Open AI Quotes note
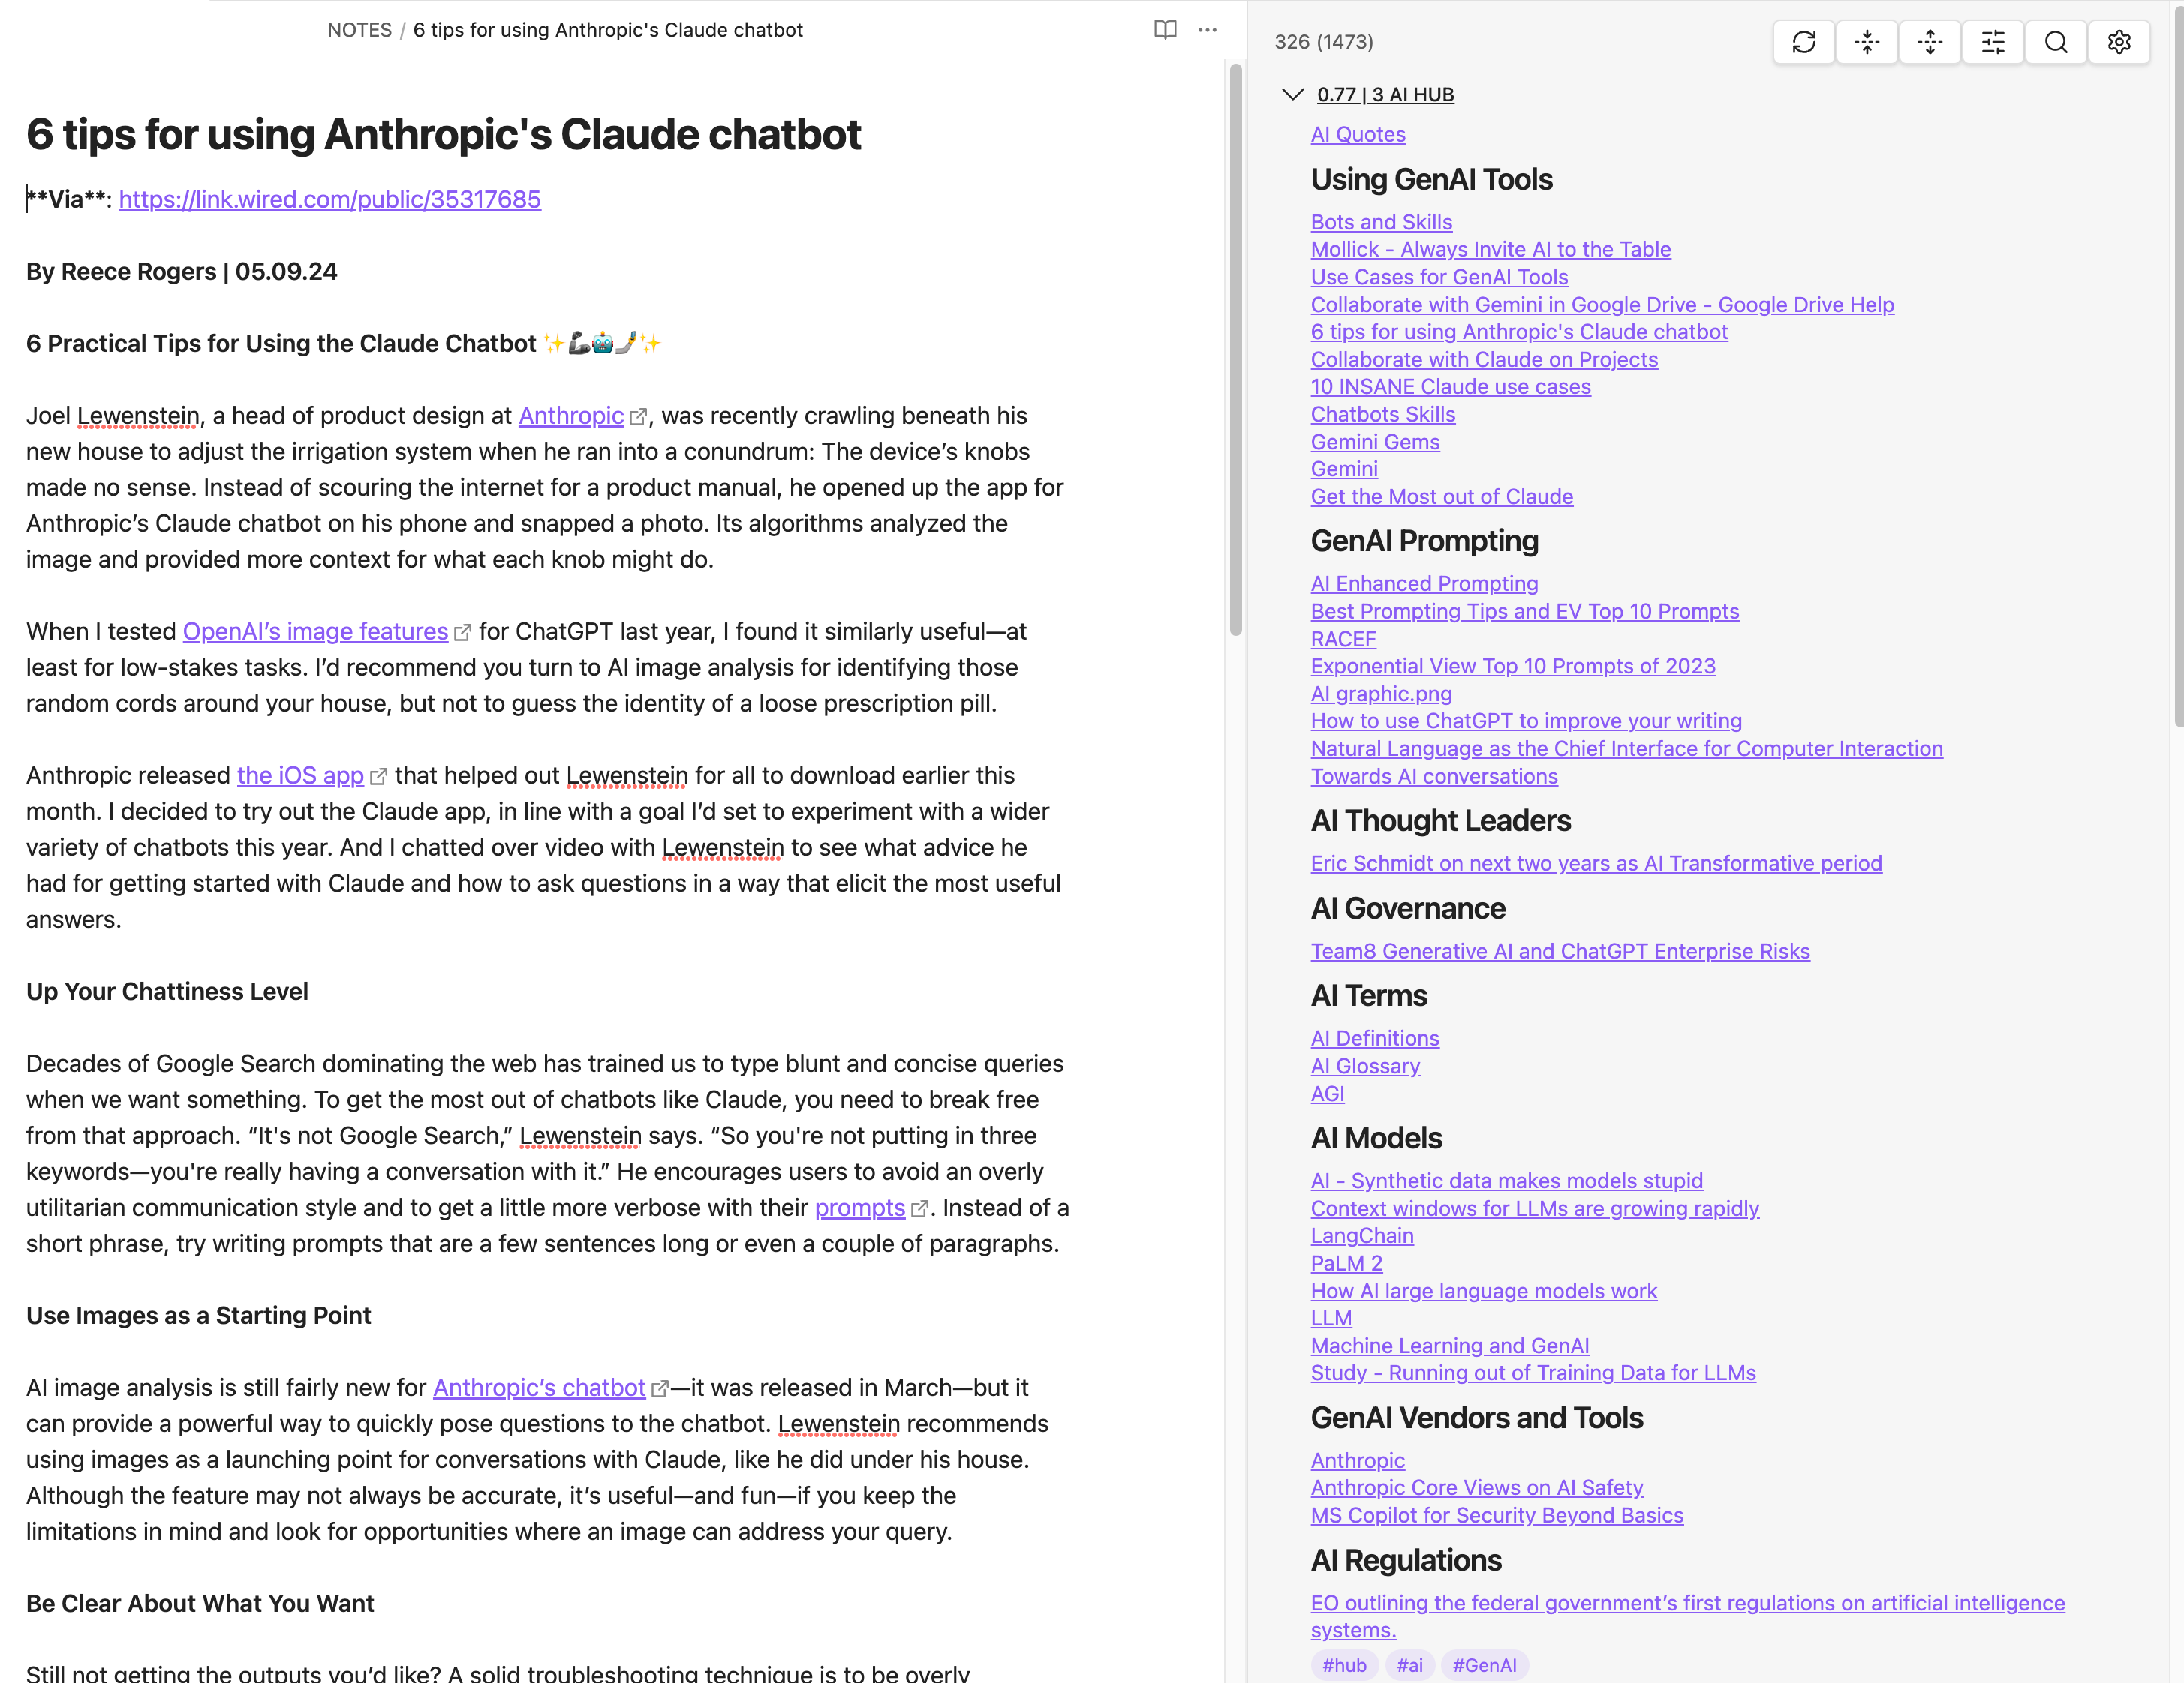 point(1358,134)
